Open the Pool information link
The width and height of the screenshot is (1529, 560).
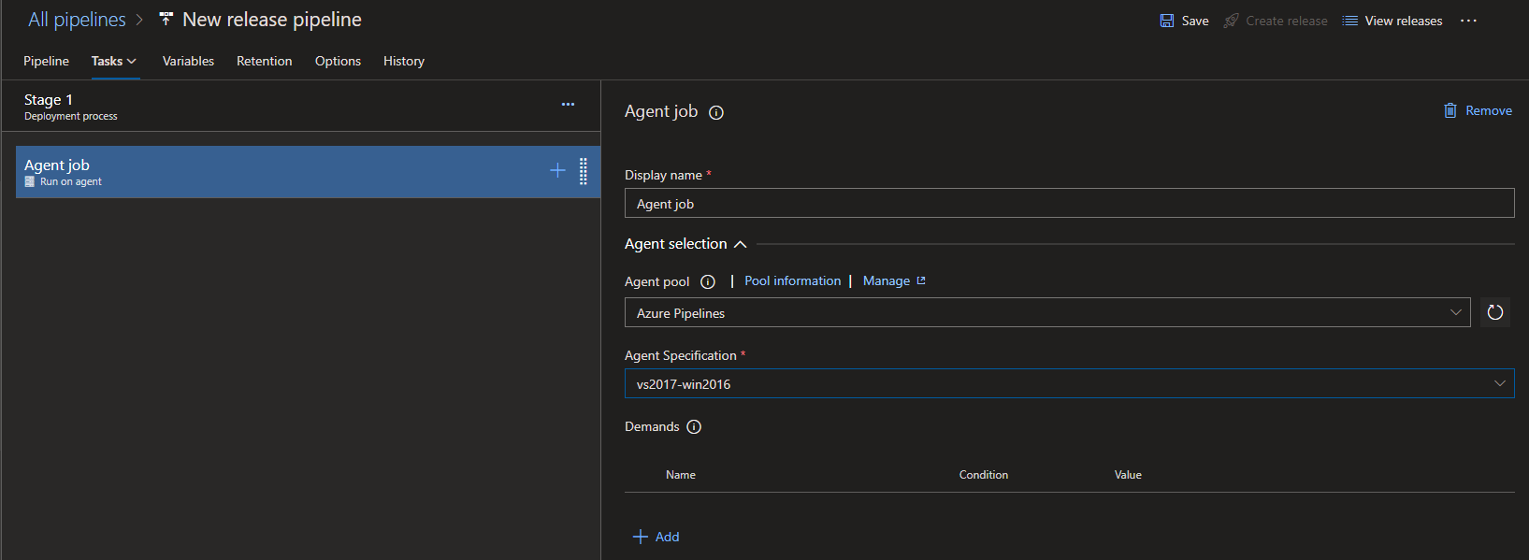[x=792, y=281]
